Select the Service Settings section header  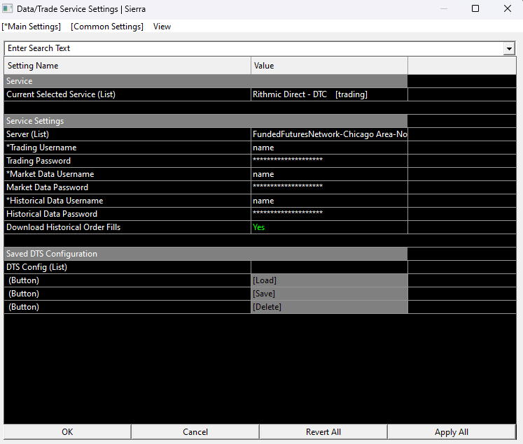[x=206, y=121]
